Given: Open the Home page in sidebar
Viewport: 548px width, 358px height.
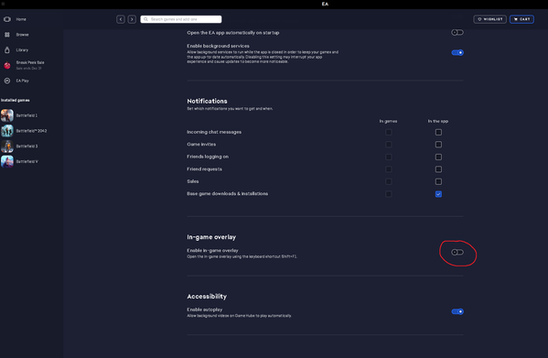Looking at the screenshot, I should pos(21,19).
